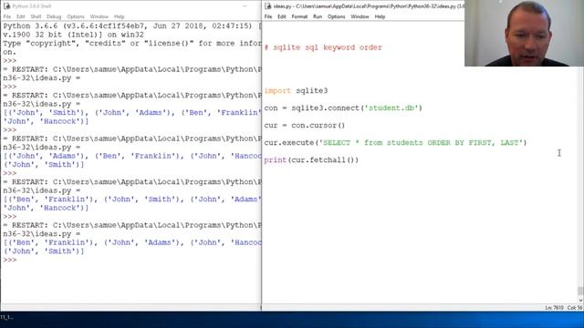
Task: Open Window menu in ideas.py editor
Action: pos(360,16)
